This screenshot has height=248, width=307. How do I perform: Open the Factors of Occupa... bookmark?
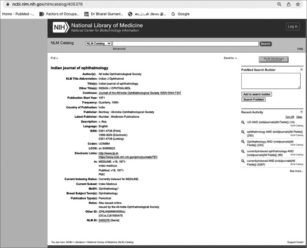[x=60, y=14]
